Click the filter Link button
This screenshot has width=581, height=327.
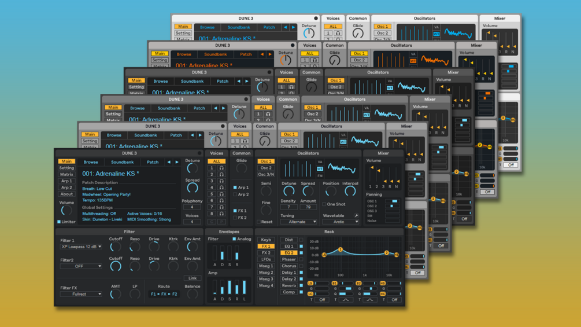point(193,278)
